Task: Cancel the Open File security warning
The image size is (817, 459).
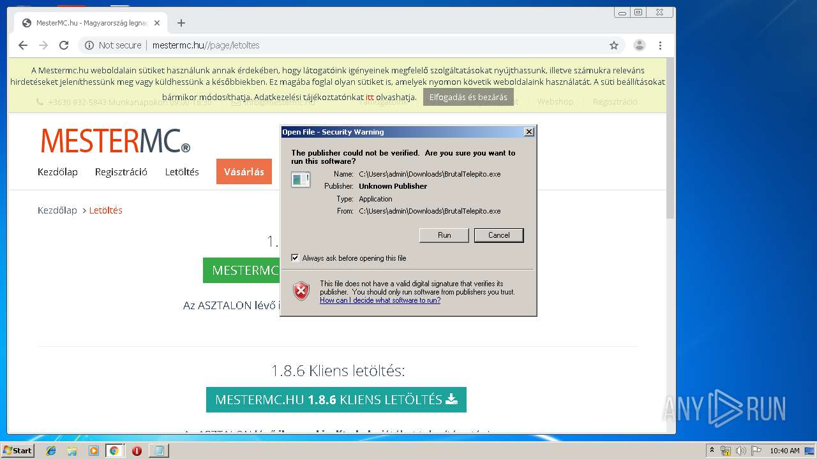Action: tap(498, 235)
